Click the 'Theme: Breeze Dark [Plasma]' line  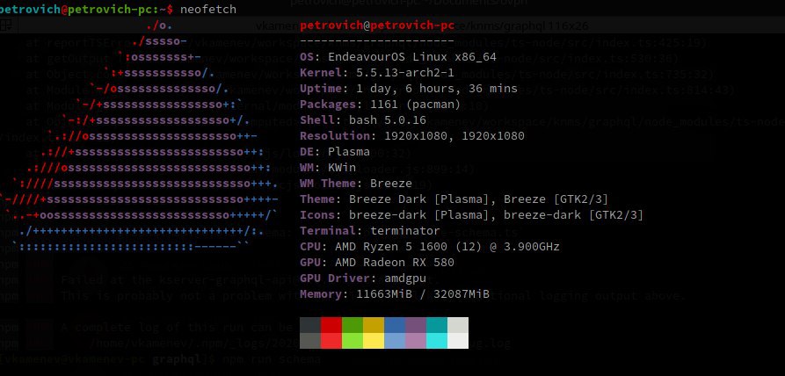click(x=454, y=199)
